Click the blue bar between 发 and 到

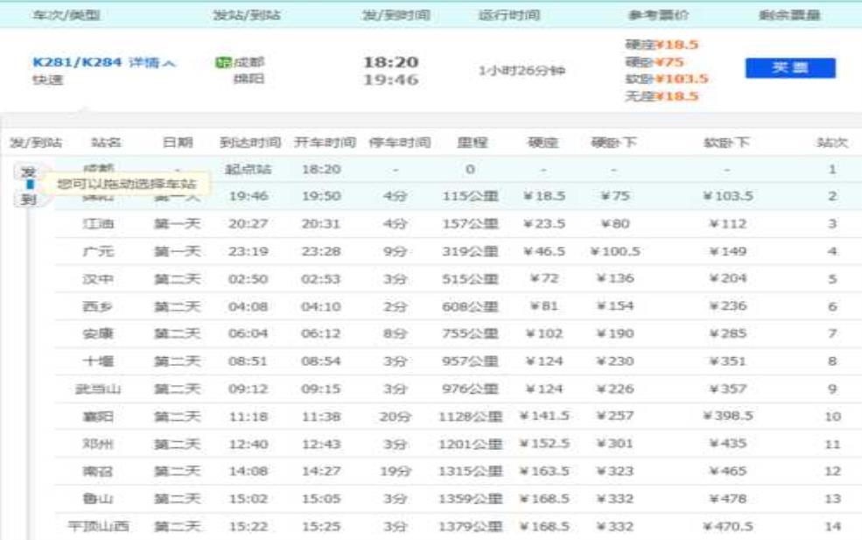click(29, 186)
